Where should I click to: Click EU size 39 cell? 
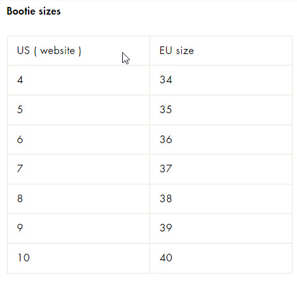click(x=221, y=228)
